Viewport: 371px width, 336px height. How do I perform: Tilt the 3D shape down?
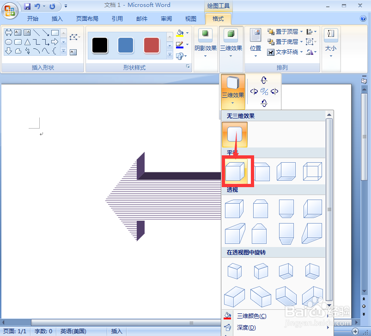coord(264,103)
